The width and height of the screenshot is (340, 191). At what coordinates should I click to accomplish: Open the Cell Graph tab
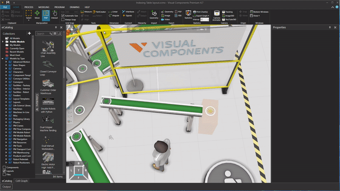[22, 181]
